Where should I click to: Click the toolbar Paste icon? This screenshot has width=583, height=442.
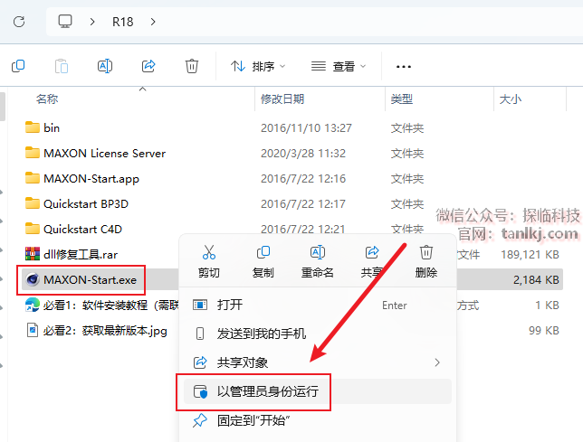coord(62,66)
